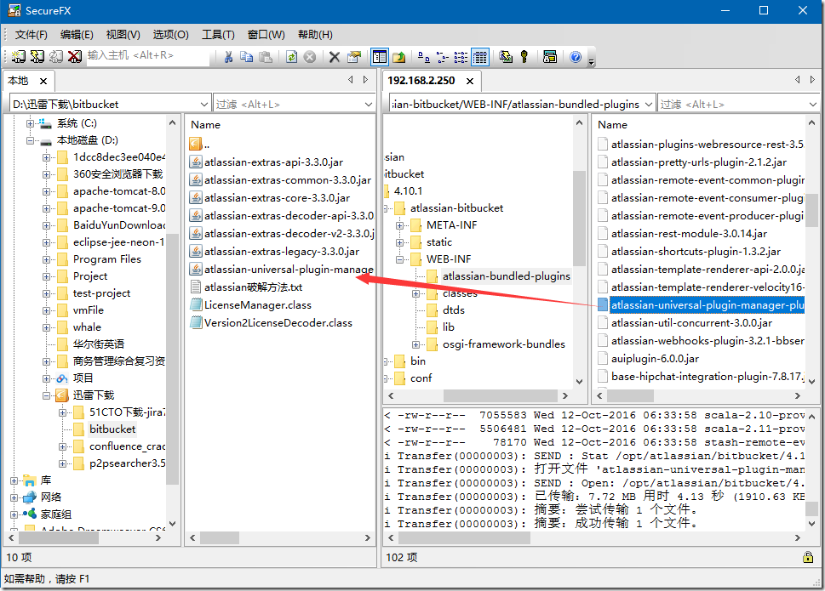Expand the 系统 (C:) drive node

tap(30, 123)
